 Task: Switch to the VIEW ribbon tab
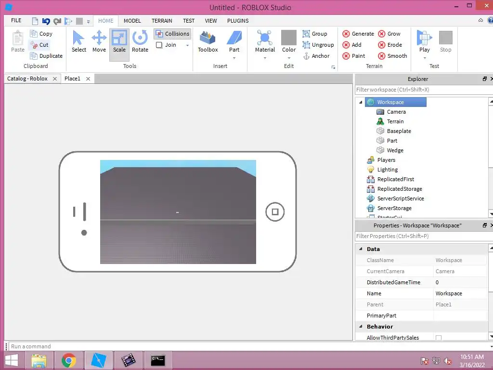(211, 21)
